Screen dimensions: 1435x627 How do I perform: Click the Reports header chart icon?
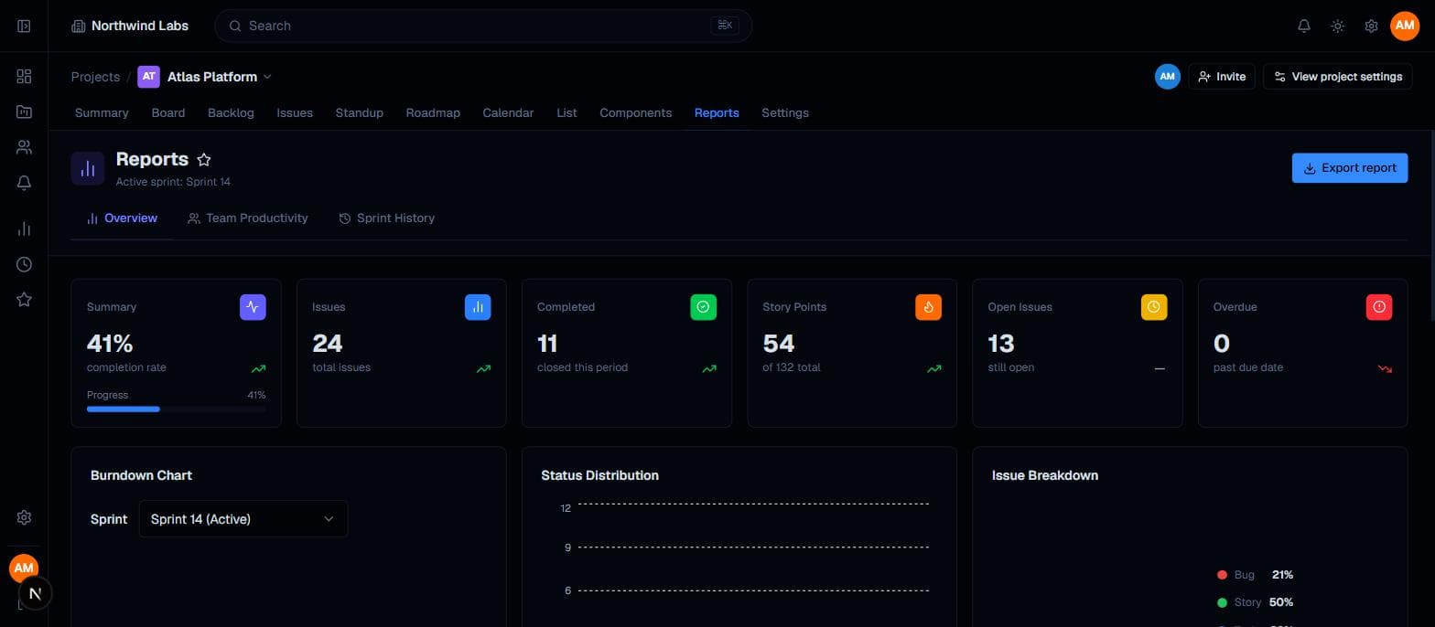point(88,168)
